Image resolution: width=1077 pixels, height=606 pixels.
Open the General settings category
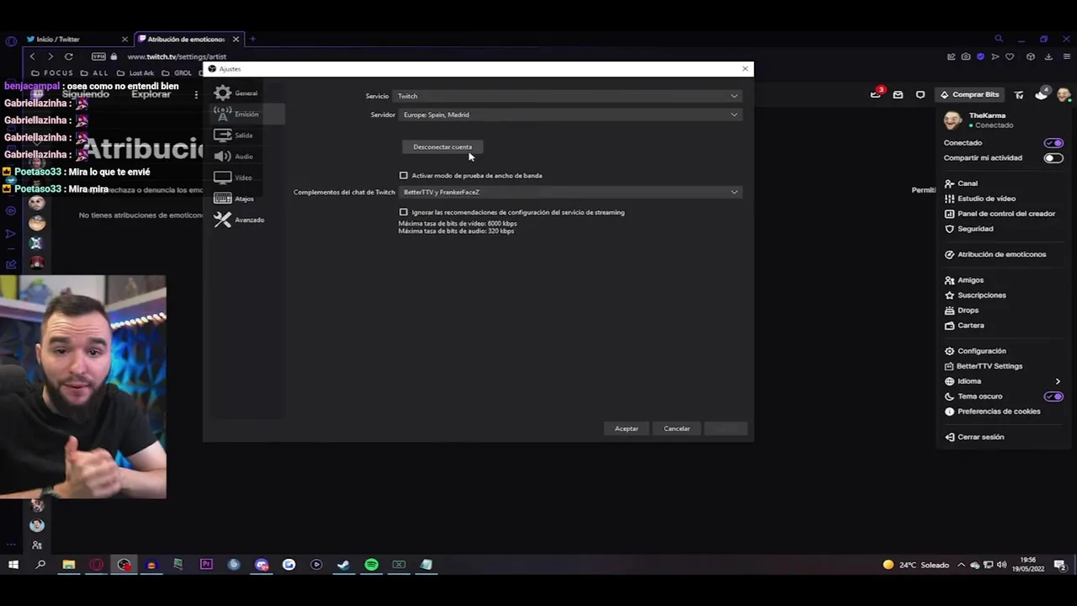(x=237, y=93)
